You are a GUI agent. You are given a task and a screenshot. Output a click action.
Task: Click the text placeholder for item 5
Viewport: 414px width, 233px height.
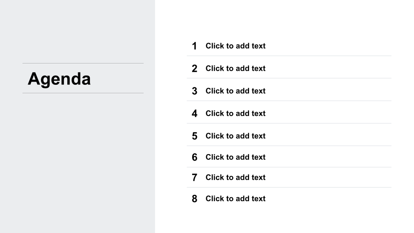tap(235, 136)
